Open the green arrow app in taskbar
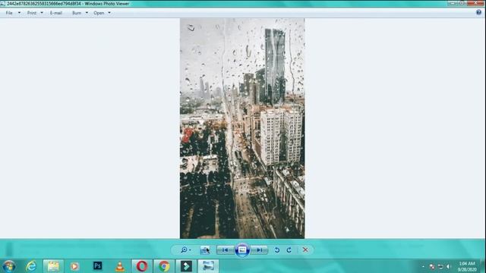Screen dimensions: 486x273 [186, 266]
